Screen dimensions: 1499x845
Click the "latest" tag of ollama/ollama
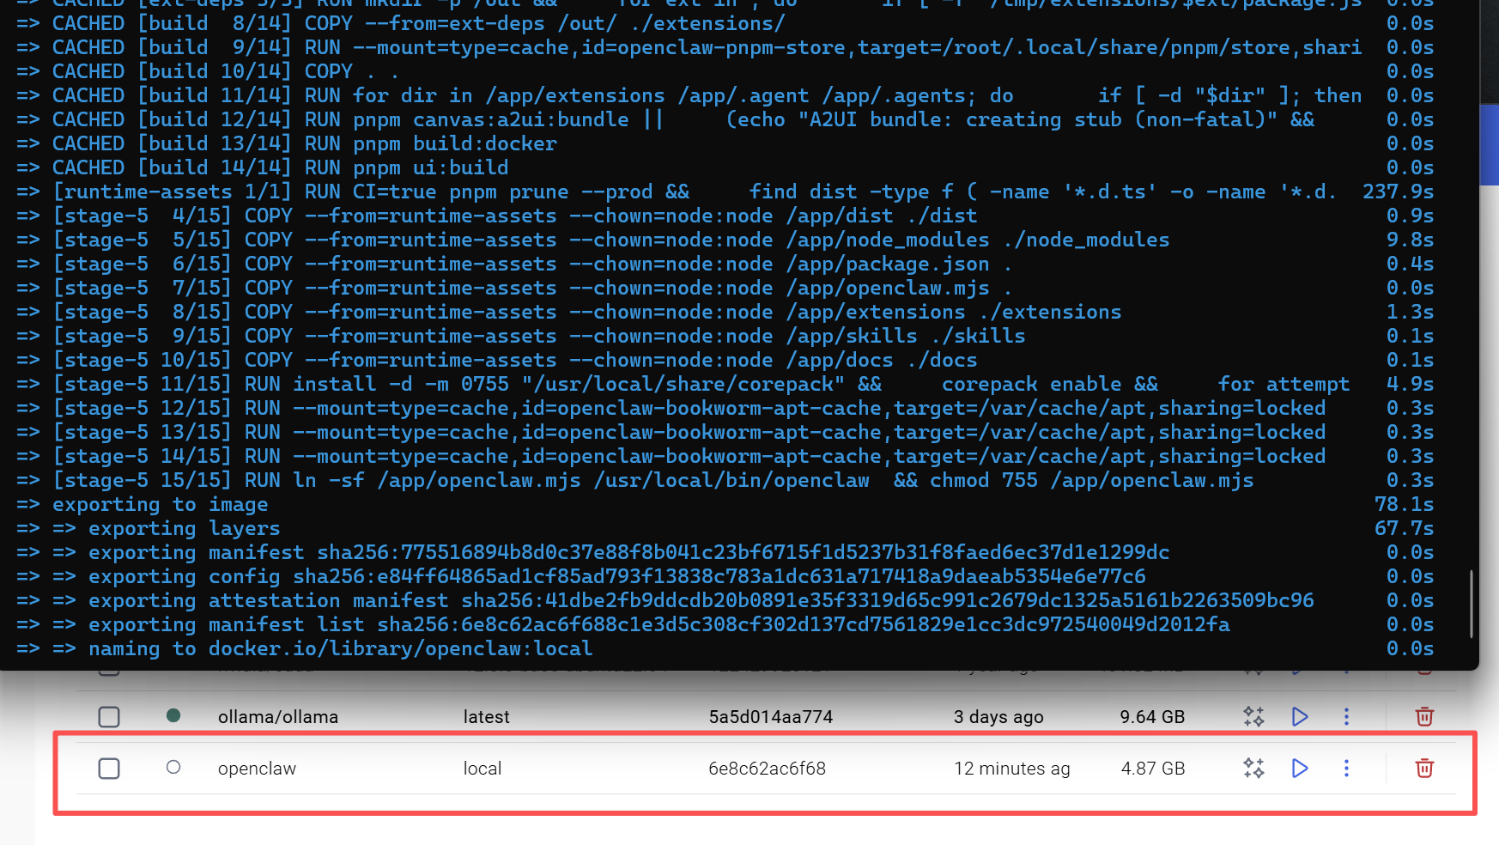coord(487,717)
